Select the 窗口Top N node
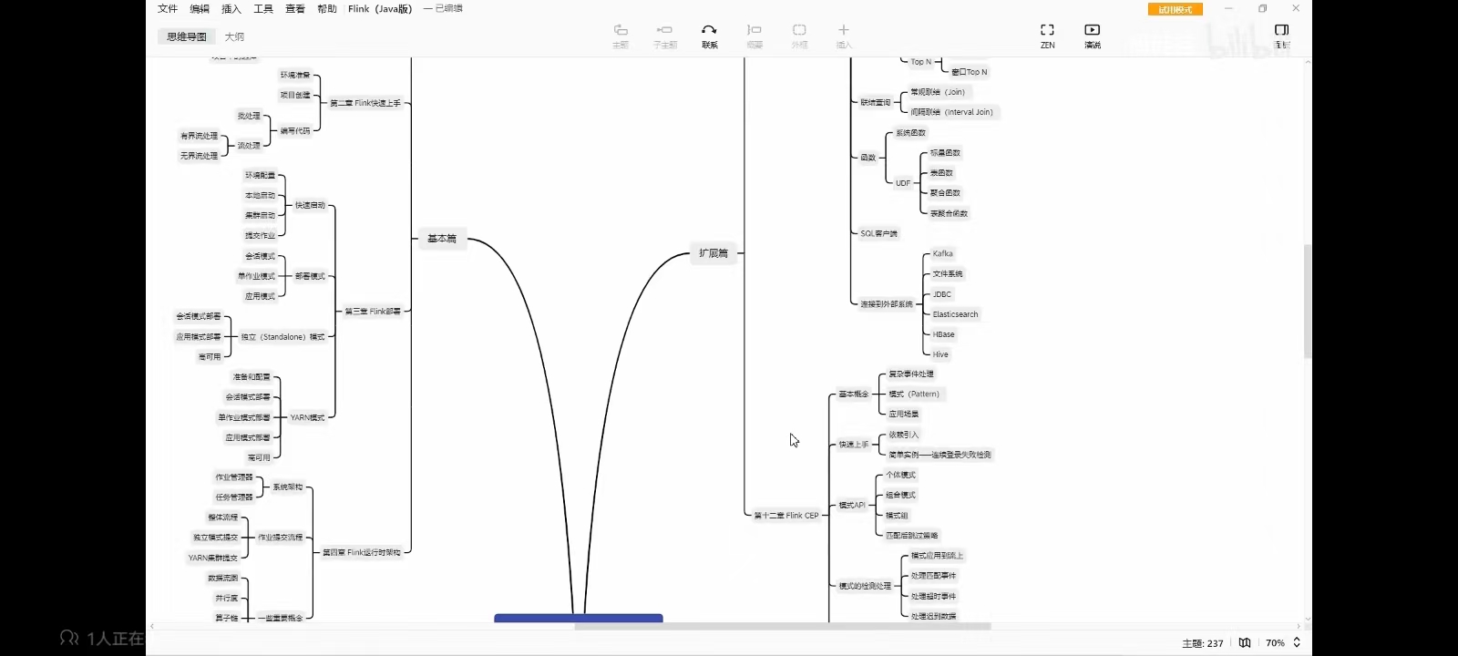The width and height of the screenshot is (1458, 656). point(970,72)
